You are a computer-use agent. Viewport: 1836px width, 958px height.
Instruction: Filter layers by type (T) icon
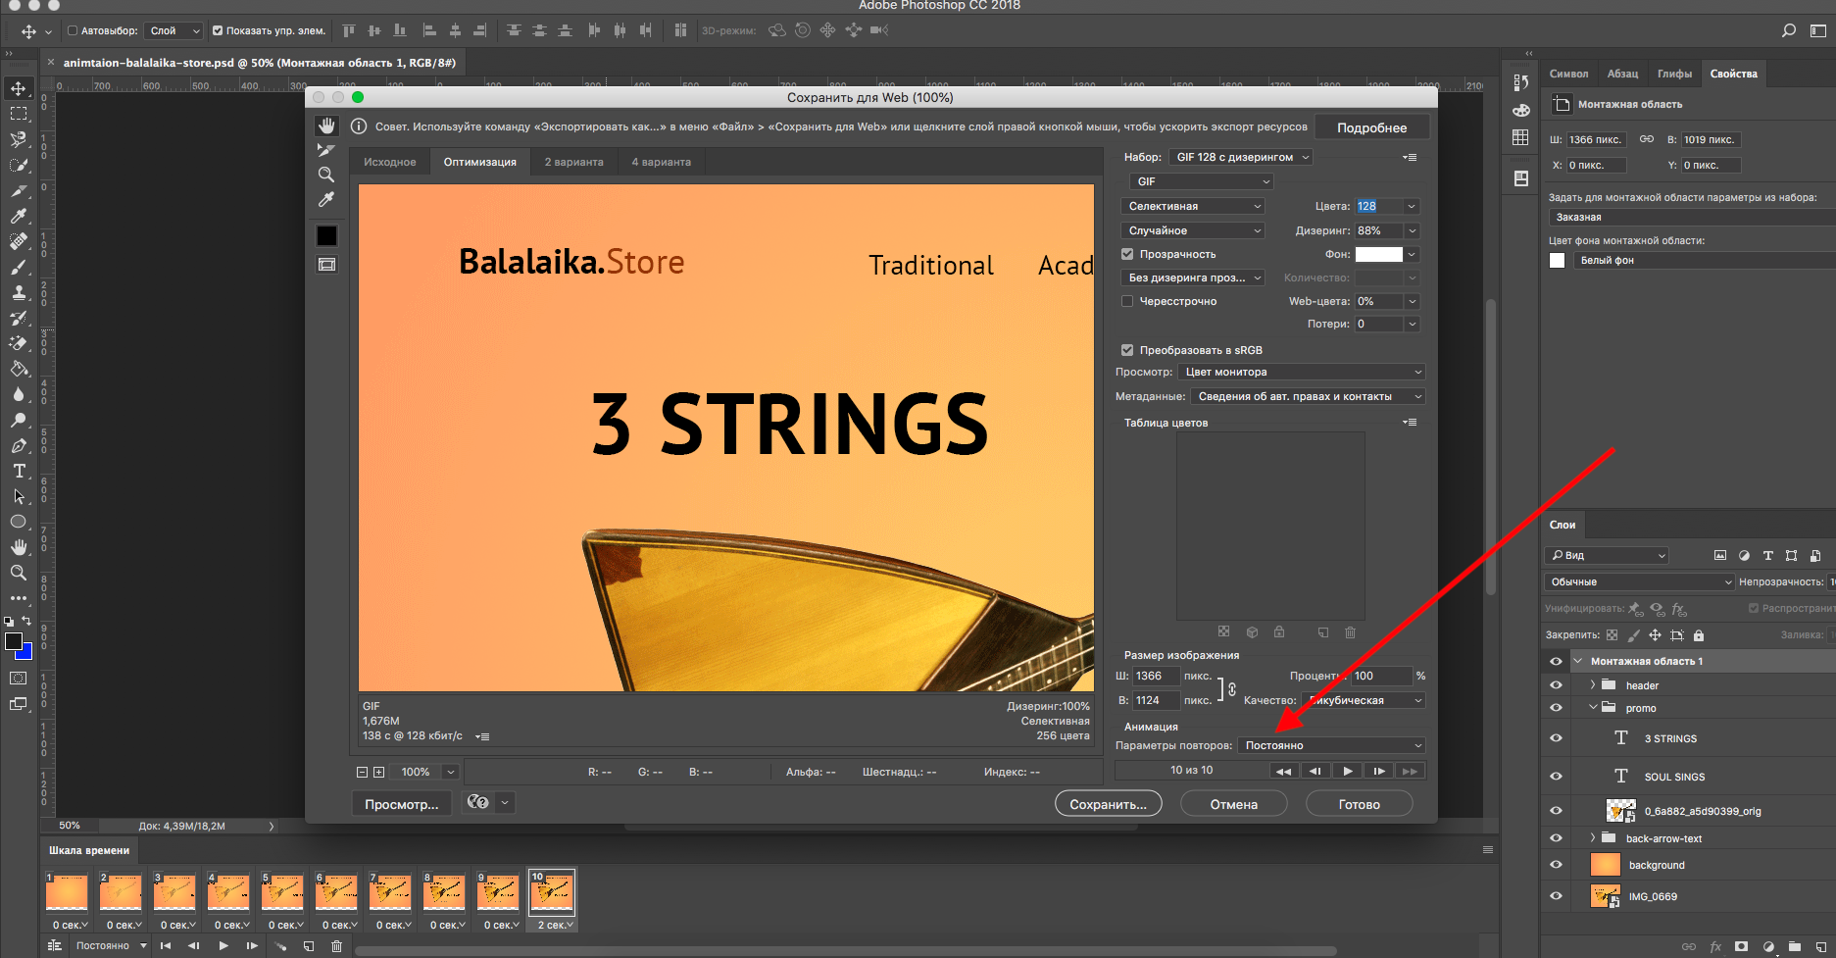1768,555
